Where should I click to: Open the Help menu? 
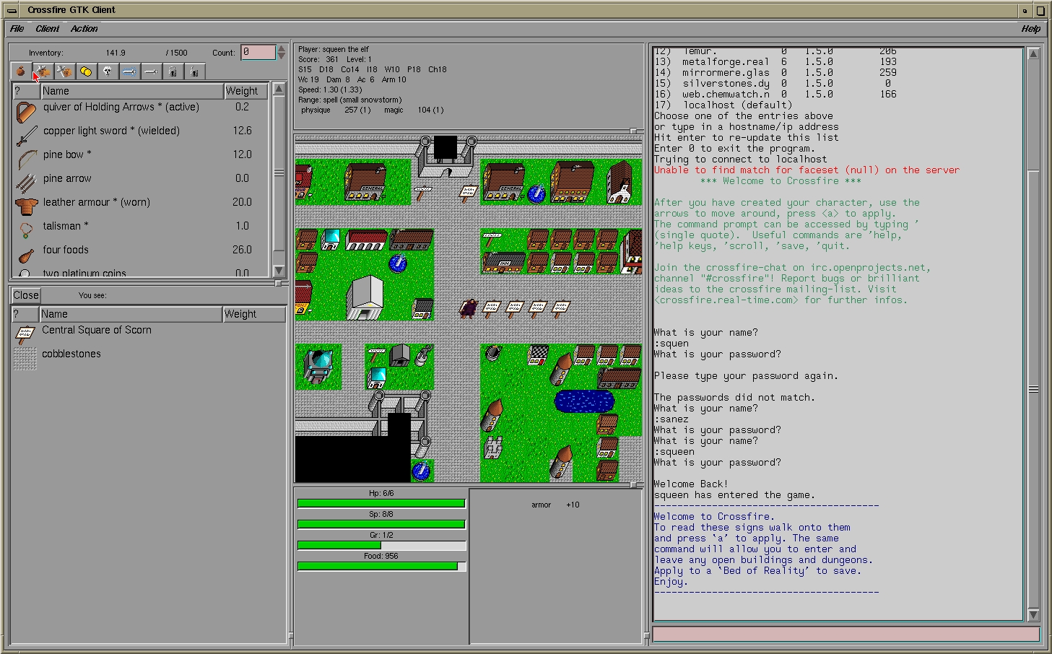pos(1031,29)
